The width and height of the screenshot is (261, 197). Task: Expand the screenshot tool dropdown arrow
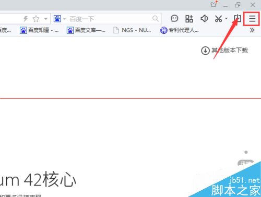point(226,18)
